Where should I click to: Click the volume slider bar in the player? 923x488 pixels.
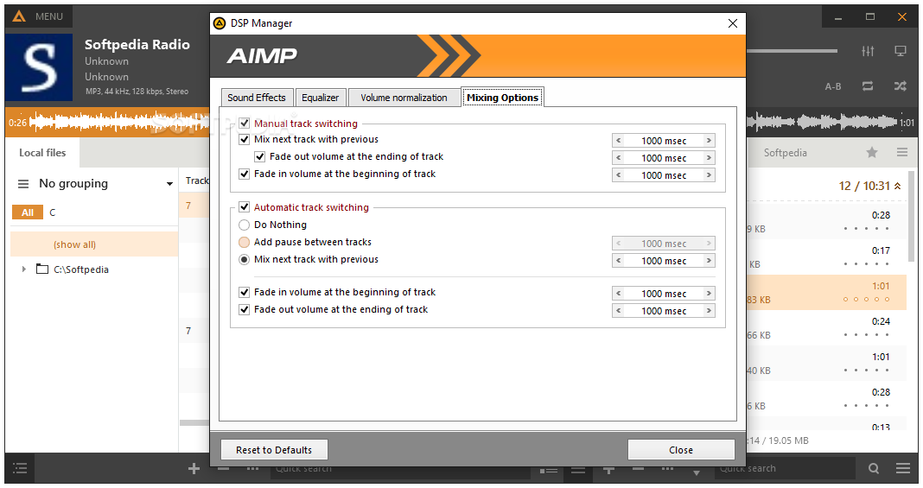[x=792, y=51]
